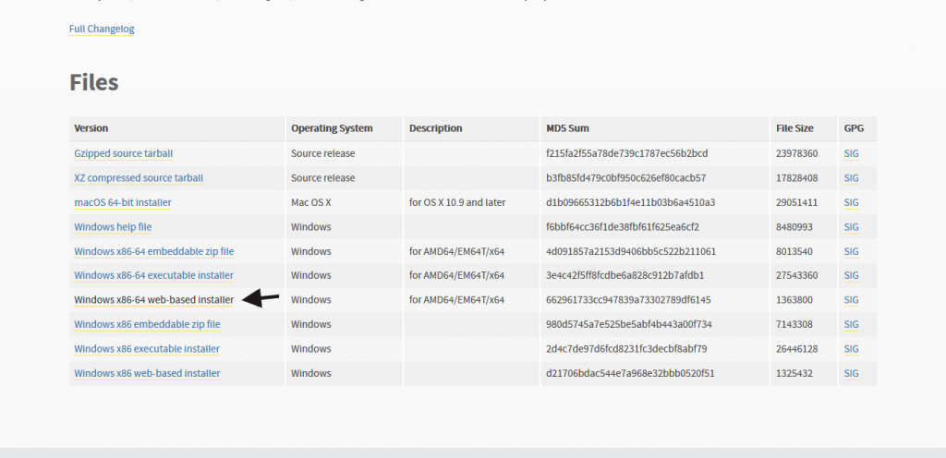
Task: Download the macOS 64-bit installer
Action: pos(123,202)
